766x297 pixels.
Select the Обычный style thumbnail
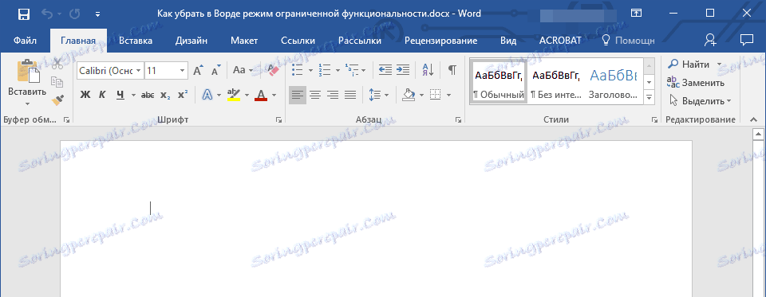coord(499,82)
